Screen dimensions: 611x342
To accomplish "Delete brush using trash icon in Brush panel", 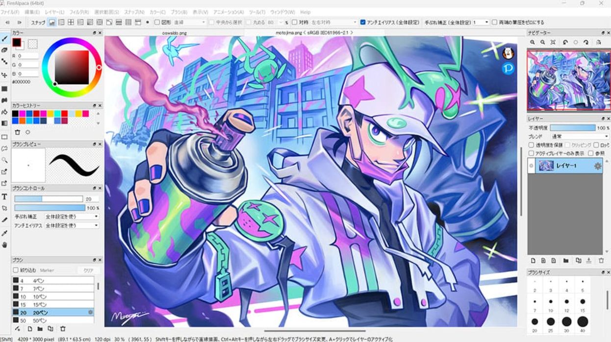I will point(63,329).
